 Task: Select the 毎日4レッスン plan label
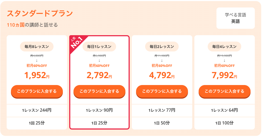tap(224, 46)
